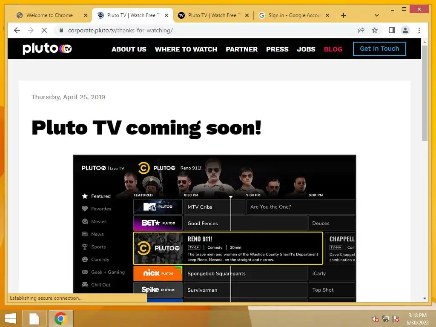Open a new tab
The image size is (436, 327).
[344, 15]
